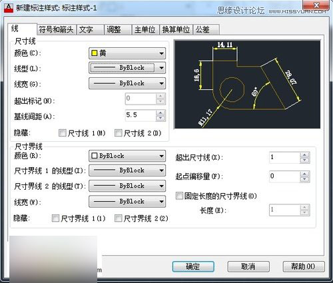Click the 基线间距(A) field showing 5.5
Screen dimensions: 333x283
[141, 115]
